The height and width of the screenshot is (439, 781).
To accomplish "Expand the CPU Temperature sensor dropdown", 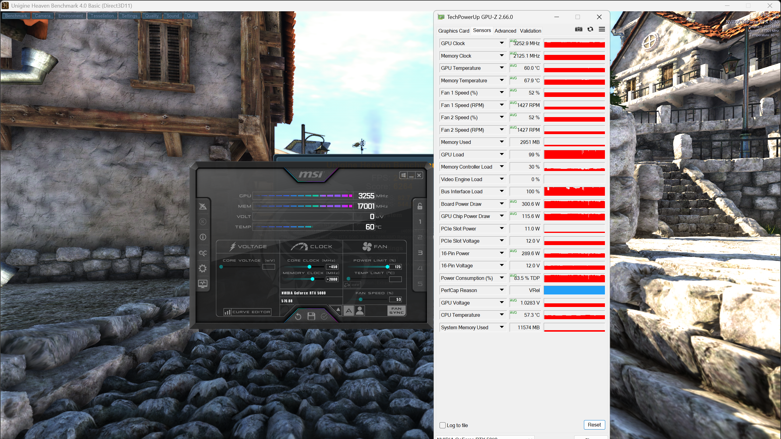I will (x=502, y=315).
